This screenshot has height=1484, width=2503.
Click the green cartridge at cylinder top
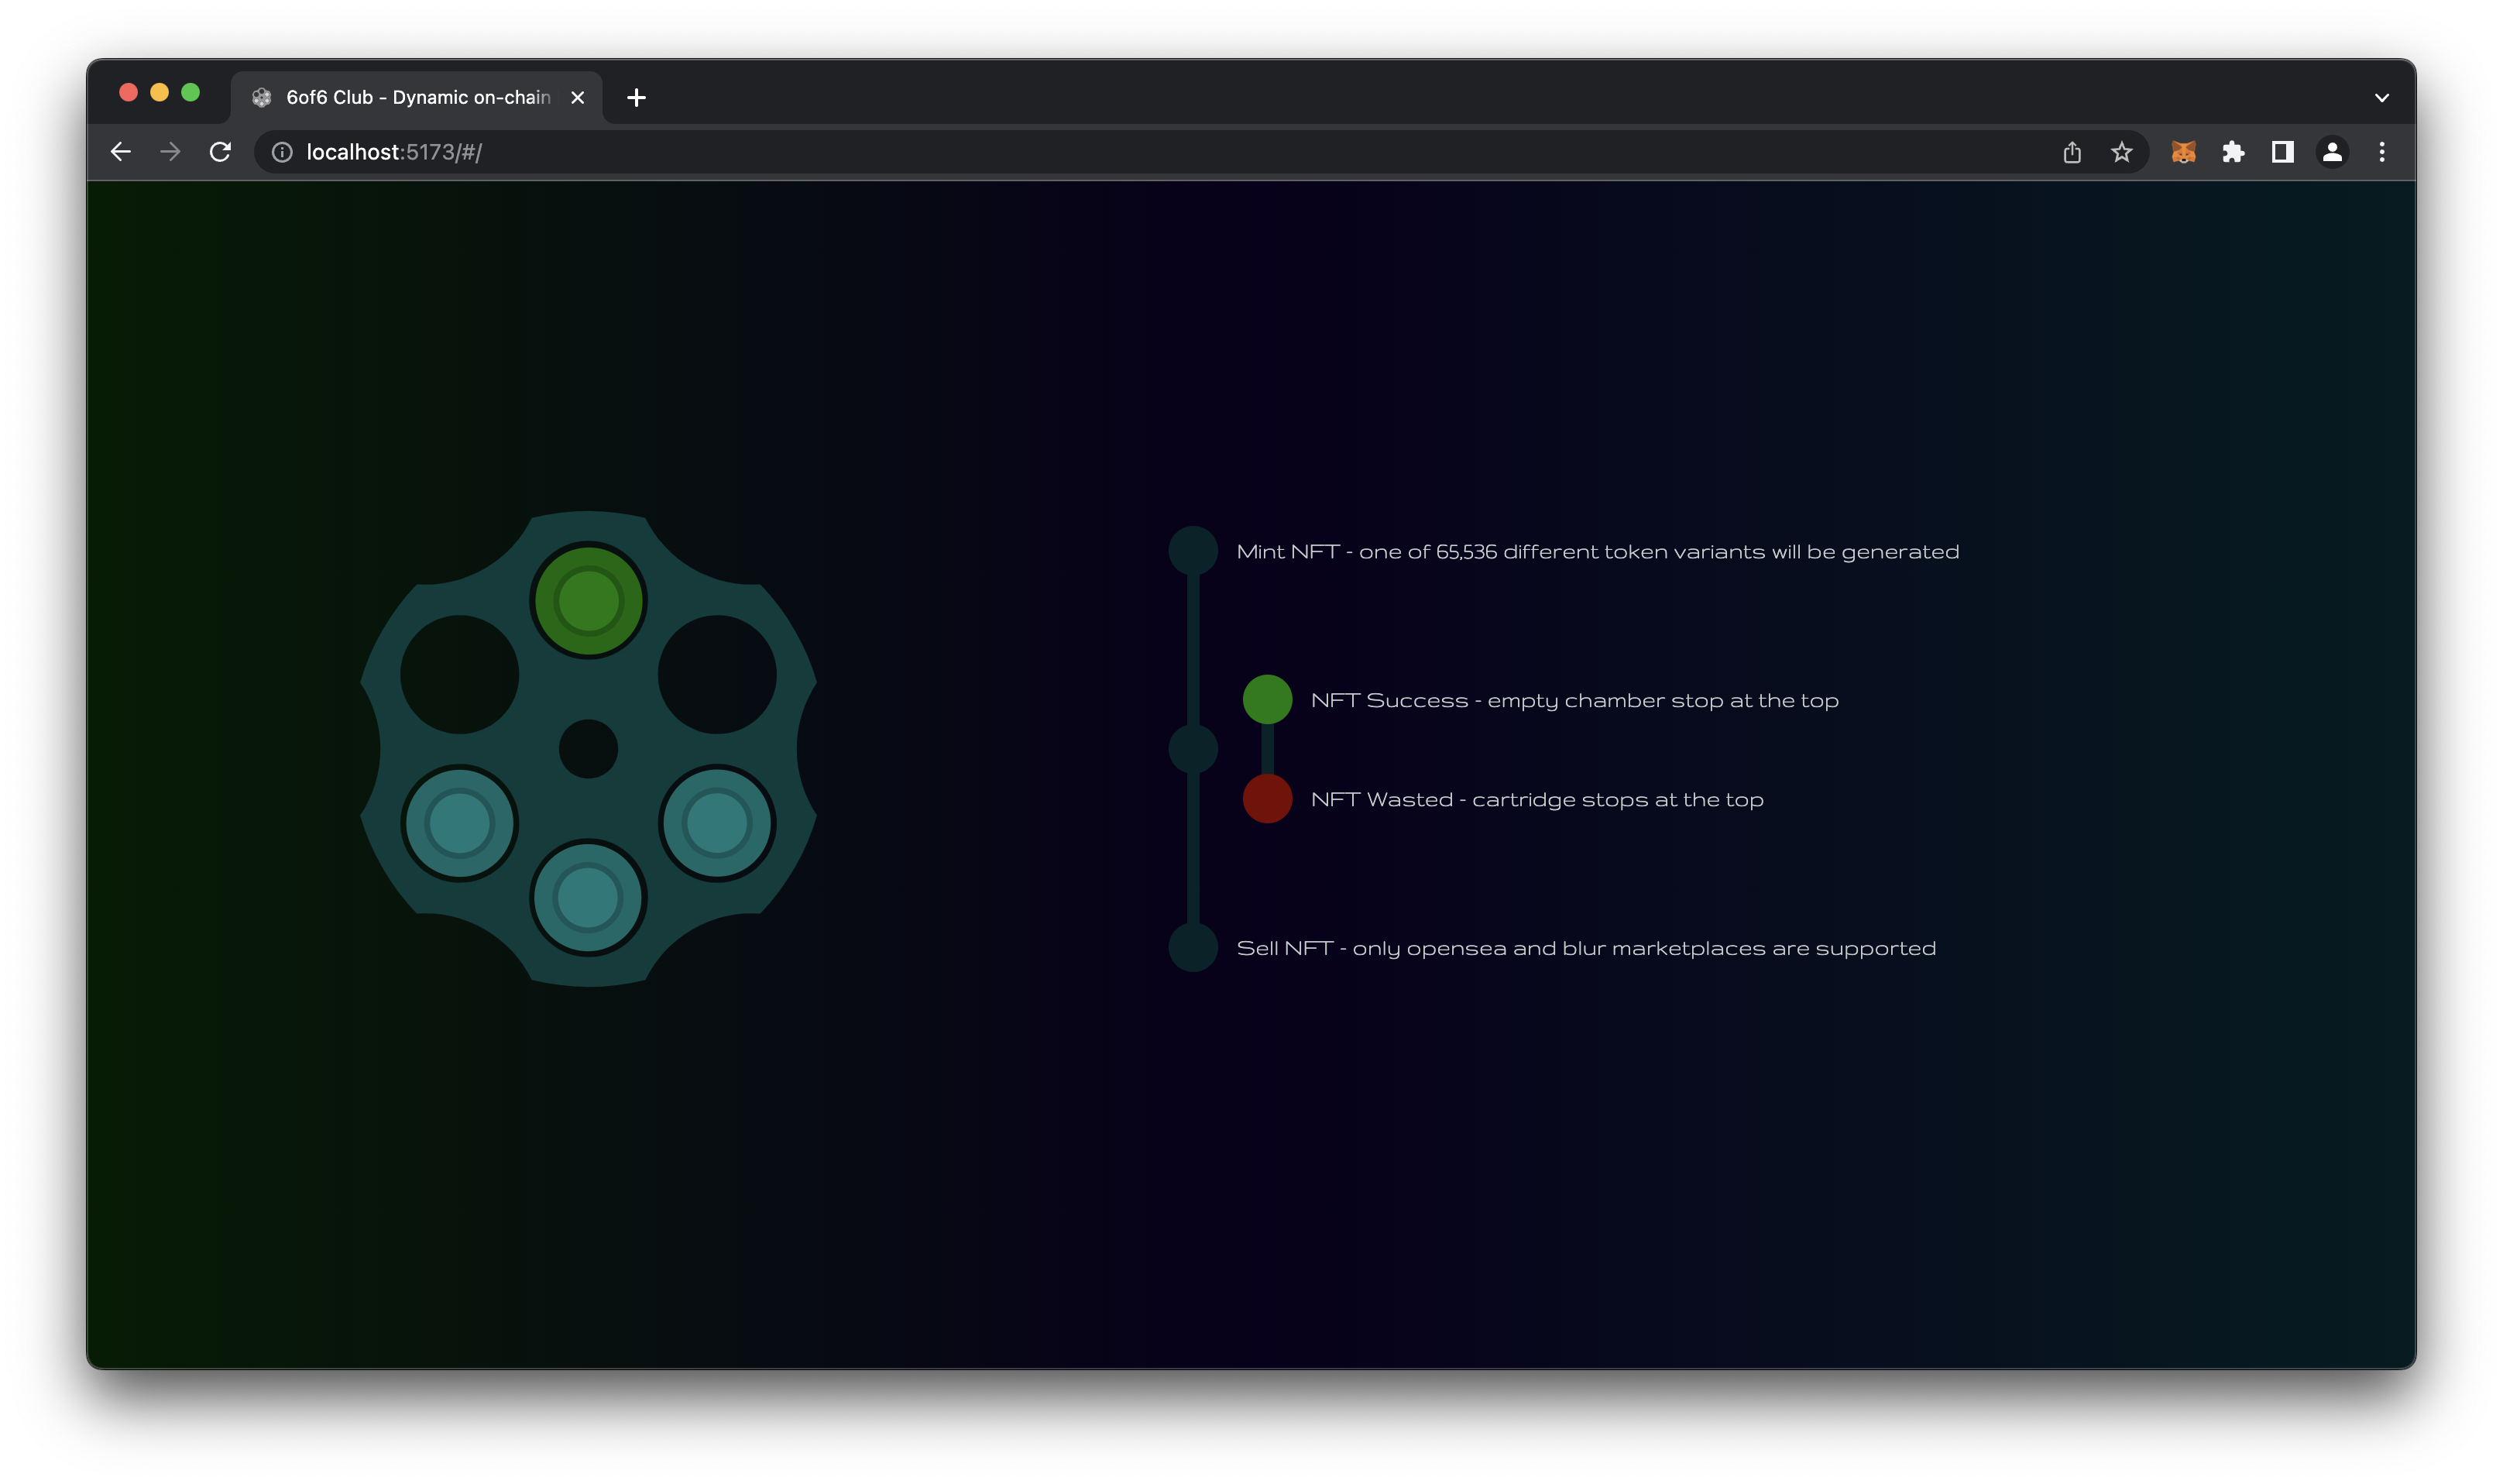point(588,601)
